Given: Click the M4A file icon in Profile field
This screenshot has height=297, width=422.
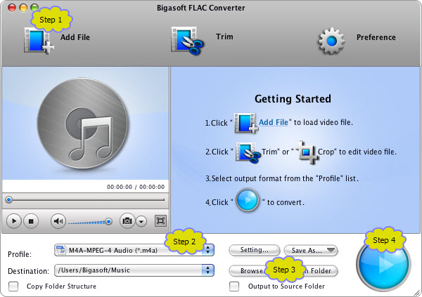Looking at the screenshot, I should click(x=61, y=250).
